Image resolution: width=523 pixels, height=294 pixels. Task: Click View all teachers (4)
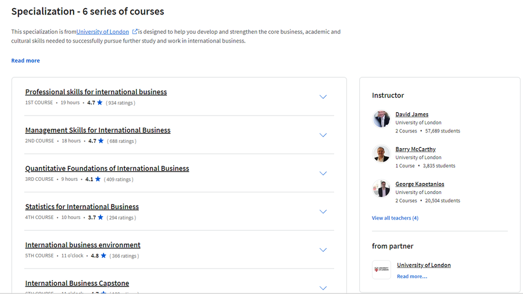tap(395, 218)
